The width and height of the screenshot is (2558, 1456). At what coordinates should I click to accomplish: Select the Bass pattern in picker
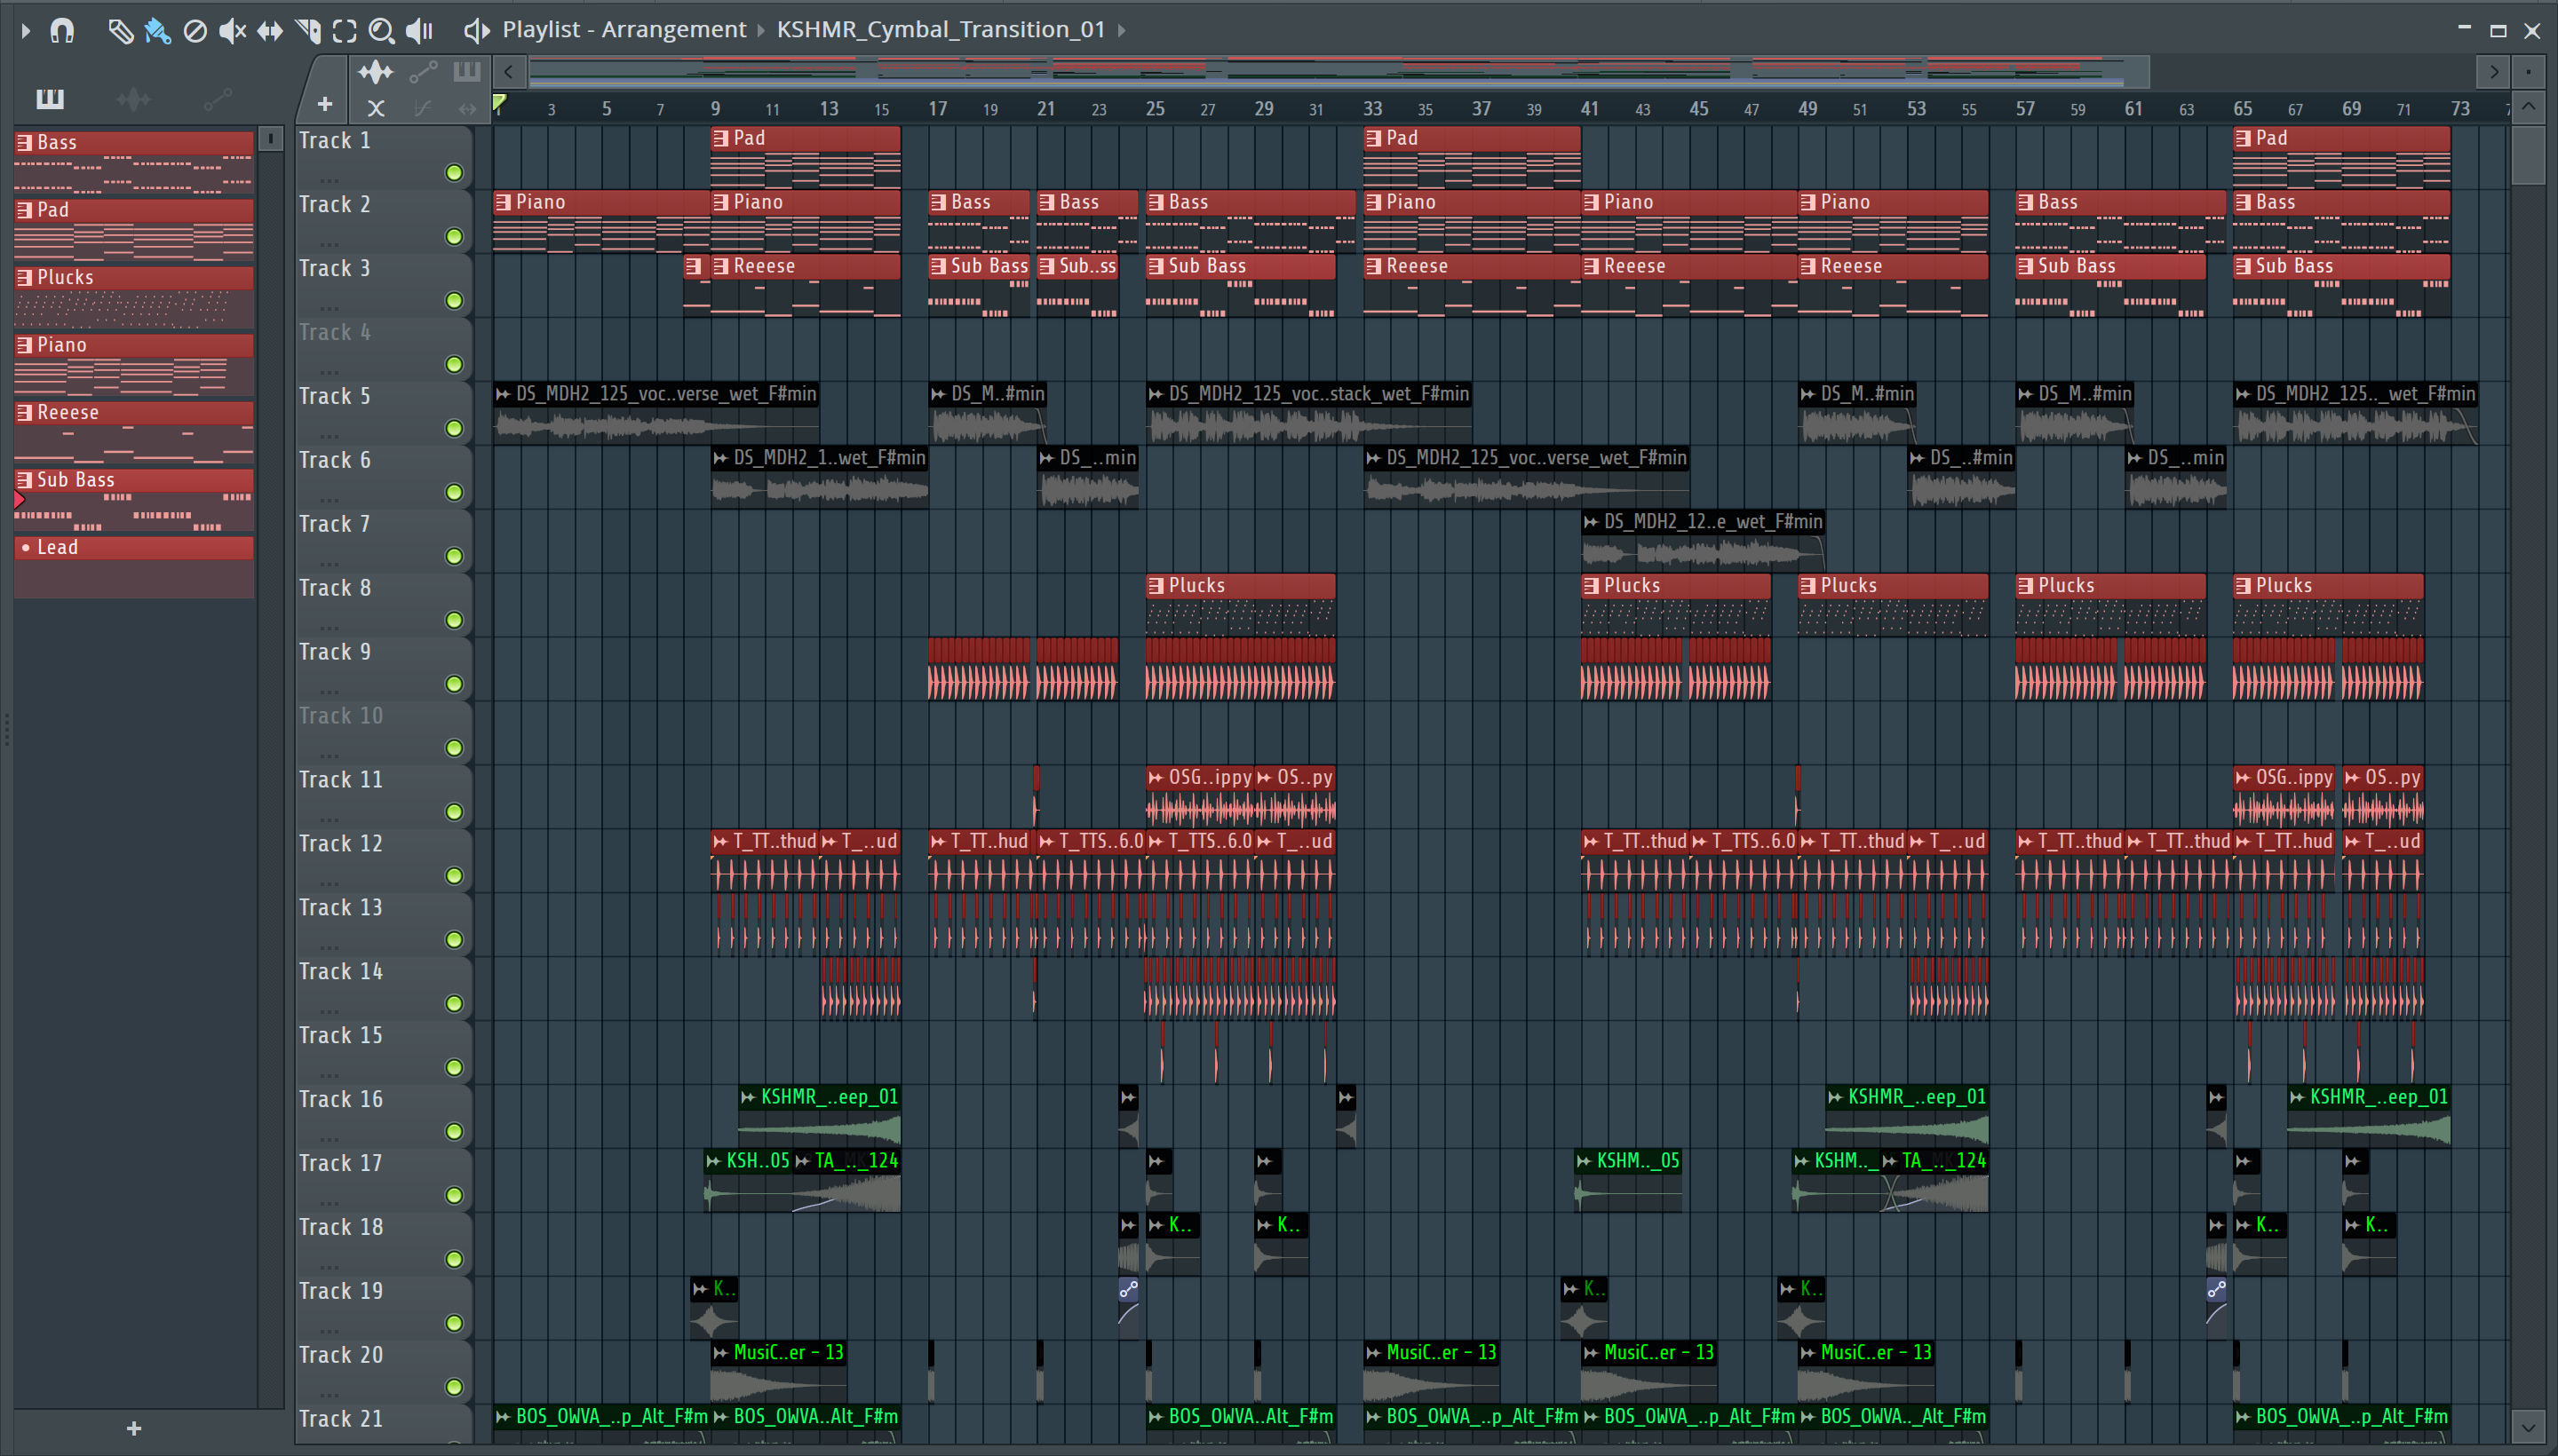click(134, 162)
